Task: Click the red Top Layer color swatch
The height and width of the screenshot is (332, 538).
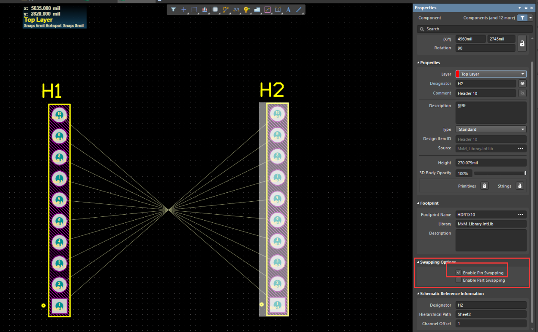Action: point(458,74)
